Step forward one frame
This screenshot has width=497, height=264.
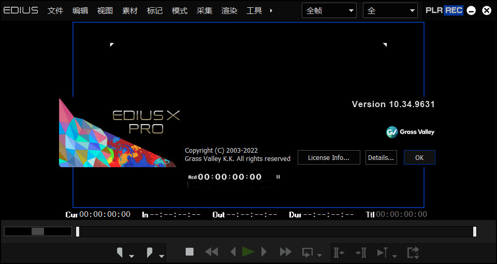tap(264, 252)
